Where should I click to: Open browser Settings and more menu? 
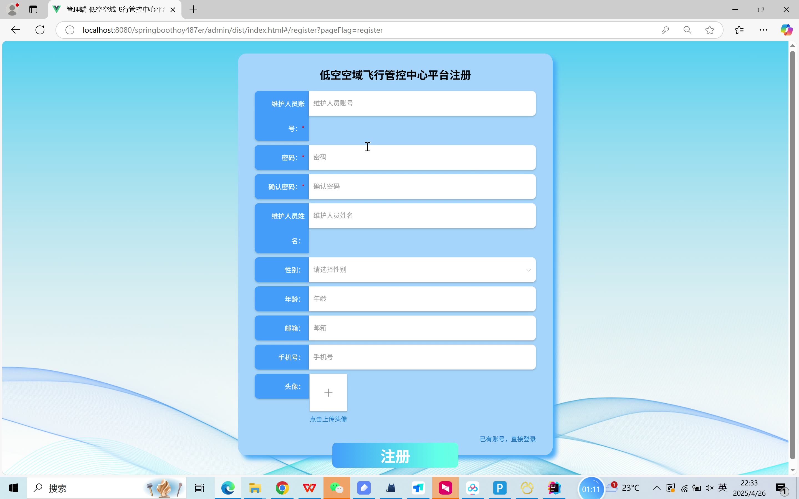tap(763, 30)
